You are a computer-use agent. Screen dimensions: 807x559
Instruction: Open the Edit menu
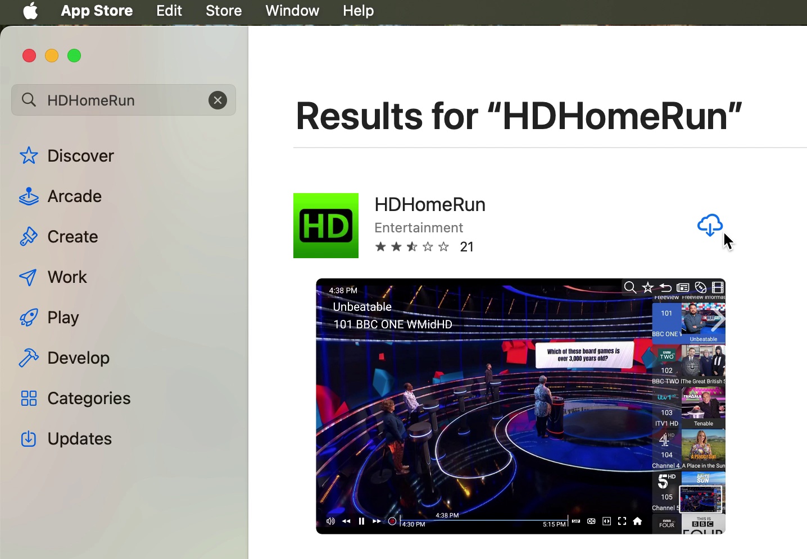click(x=169, y=11)
